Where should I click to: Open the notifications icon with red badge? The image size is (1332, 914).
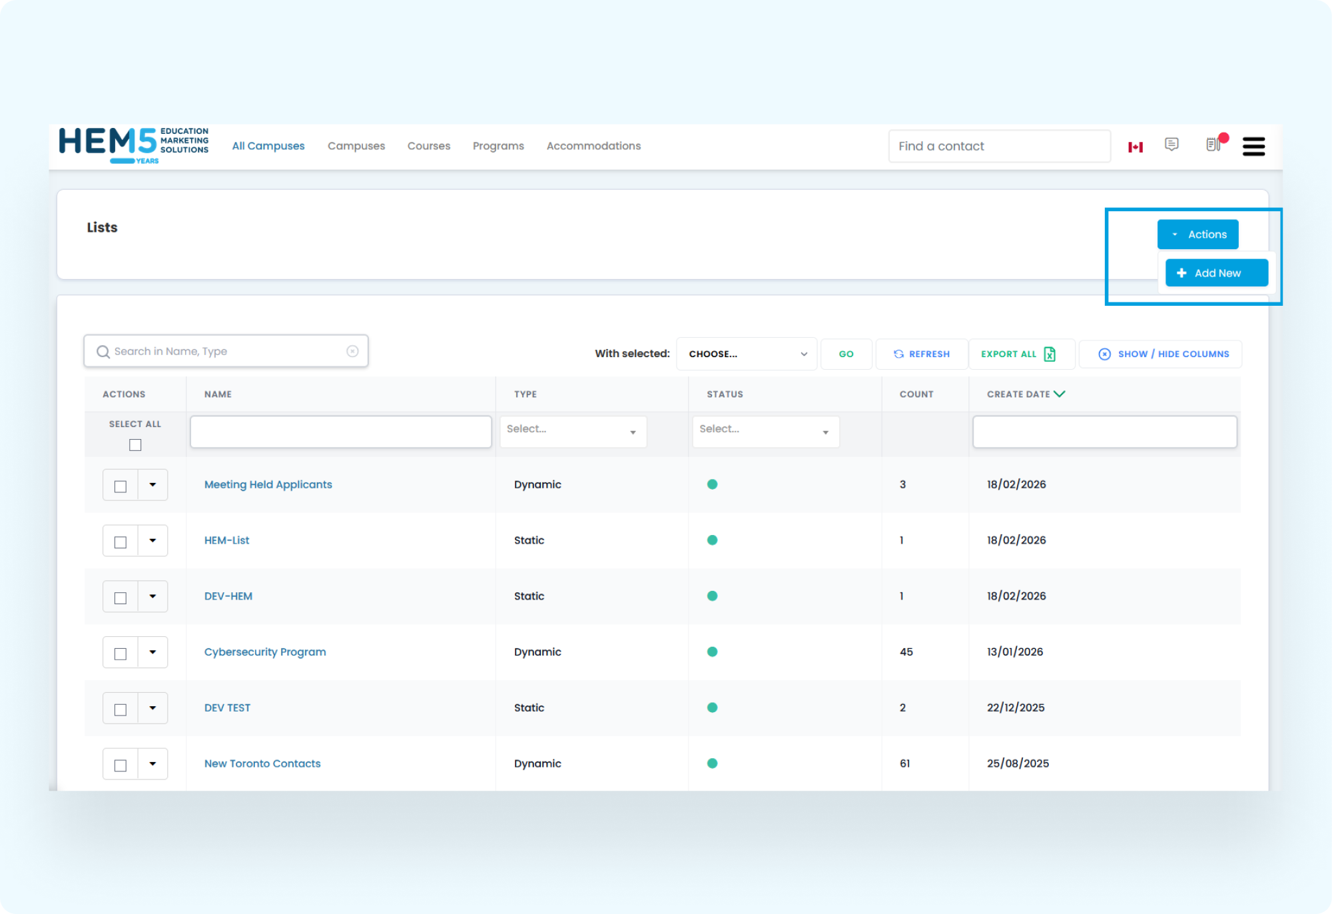point(1214,145)
